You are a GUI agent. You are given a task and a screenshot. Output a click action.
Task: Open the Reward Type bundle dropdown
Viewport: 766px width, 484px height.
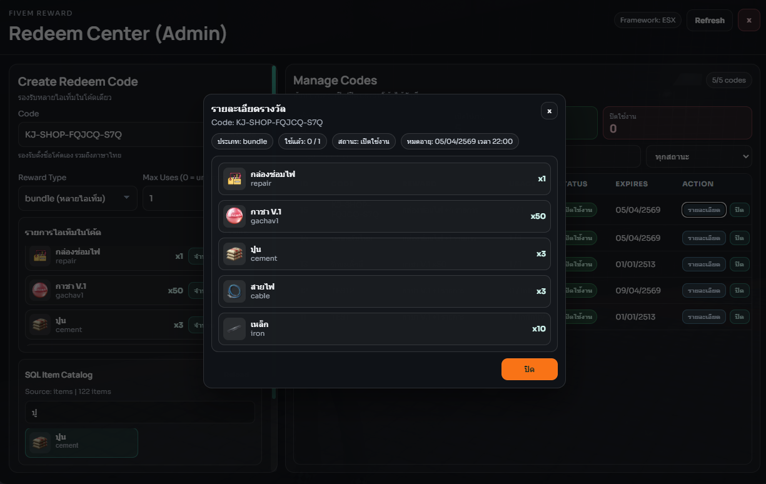pos(78,198)
